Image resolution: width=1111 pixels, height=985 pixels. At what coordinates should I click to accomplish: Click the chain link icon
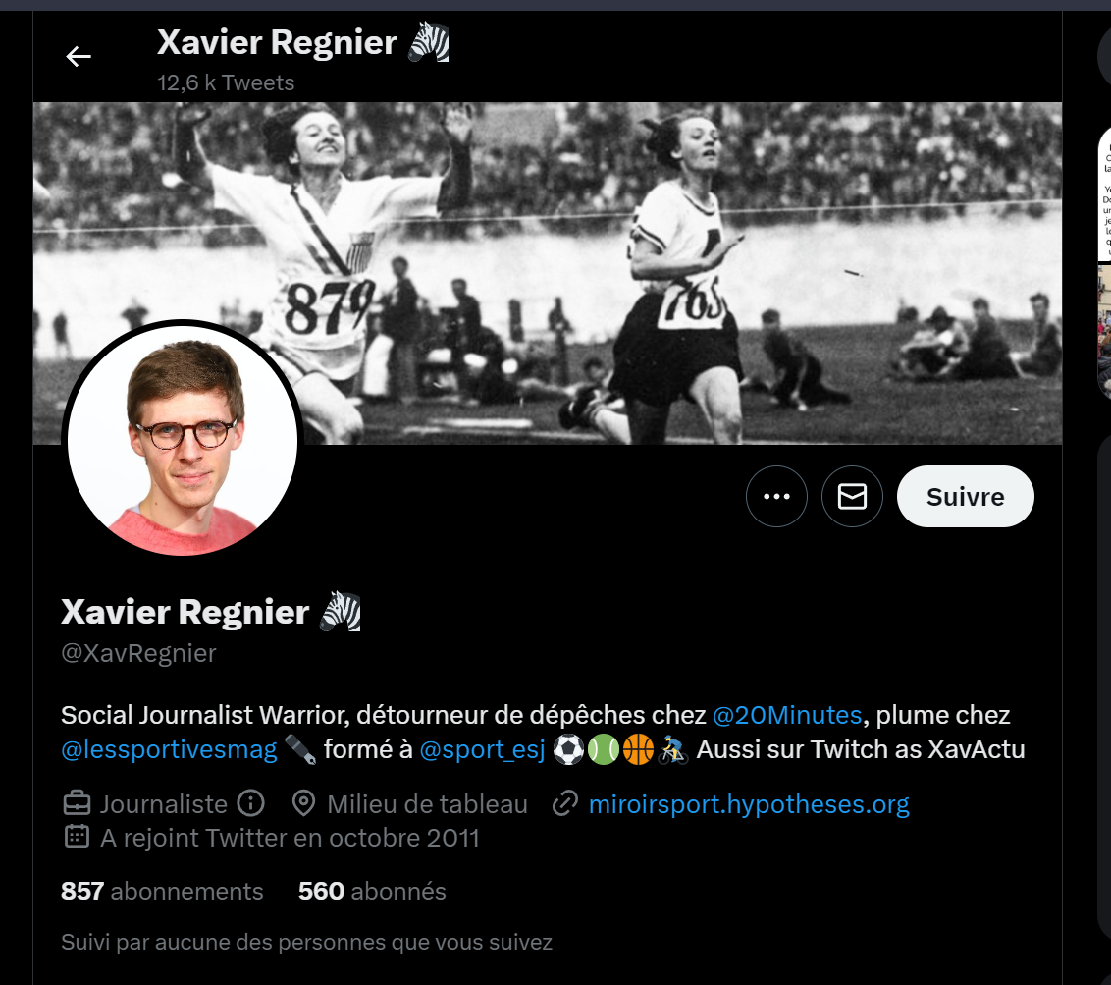tap(565, 803)
